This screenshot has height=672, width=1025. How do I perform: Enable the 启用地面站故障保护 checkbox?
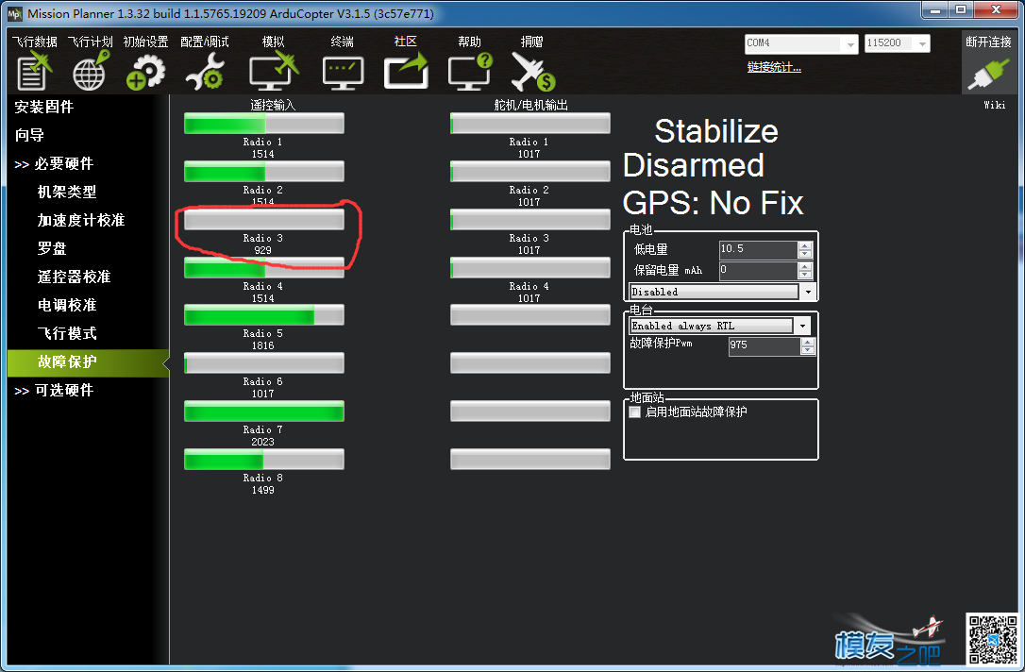(x=634, y=412)
